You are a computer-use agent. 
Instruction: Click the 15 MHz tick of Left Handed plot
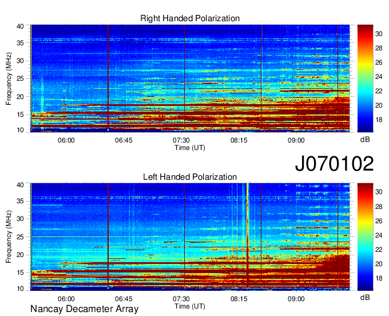tap(20, 273)
